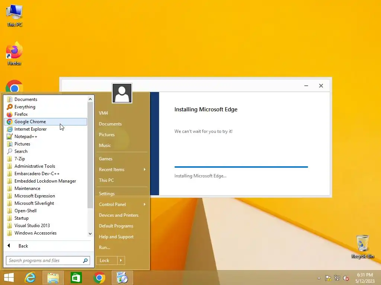Click the Windows Start button
This screenshot has width=381, height=285.
pos(9,278)
